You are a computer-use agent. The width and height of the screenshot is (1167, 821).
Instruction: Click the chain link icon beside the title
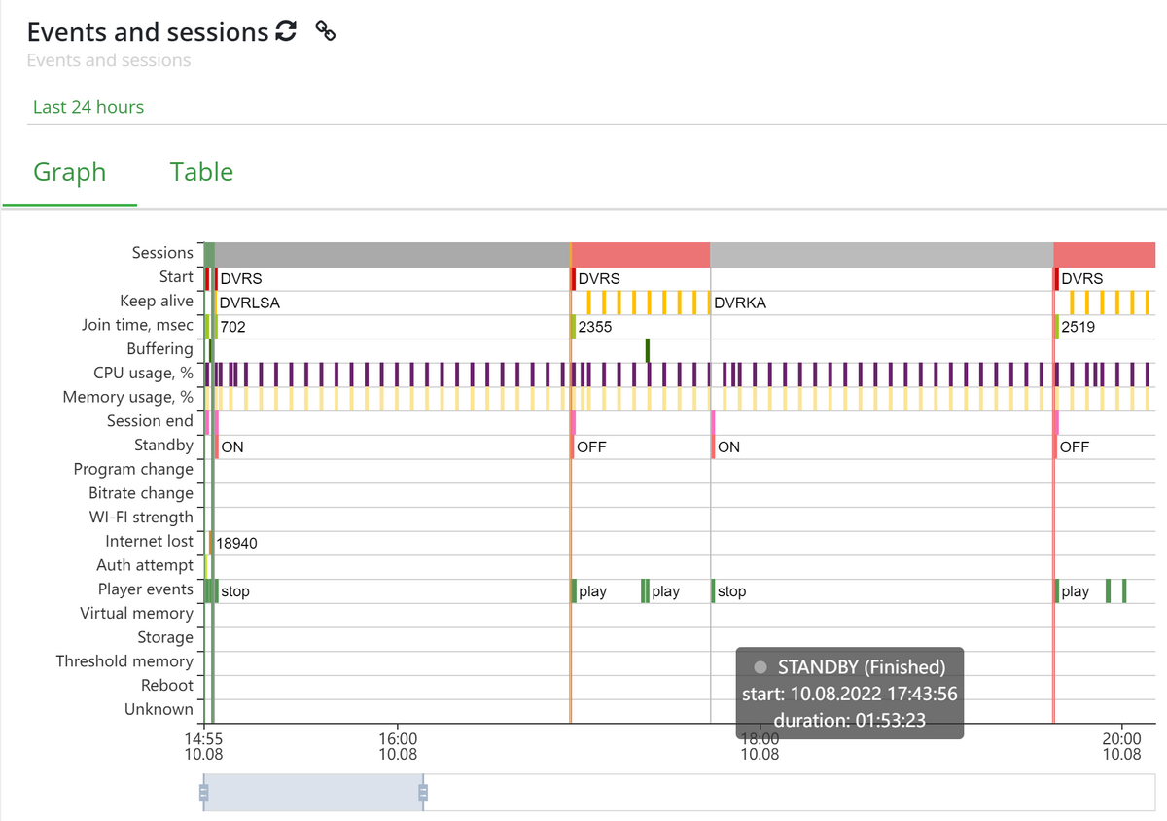pos(327,31)
